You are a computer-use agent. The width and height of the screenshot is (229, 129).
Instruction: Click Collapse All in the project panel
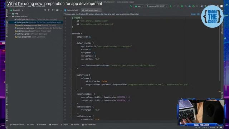(x=53, y=10)
